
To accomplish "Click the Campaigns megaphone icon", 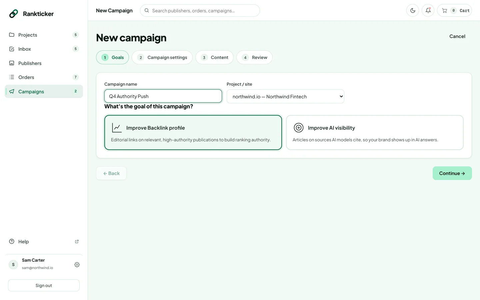I will (12, 91).
